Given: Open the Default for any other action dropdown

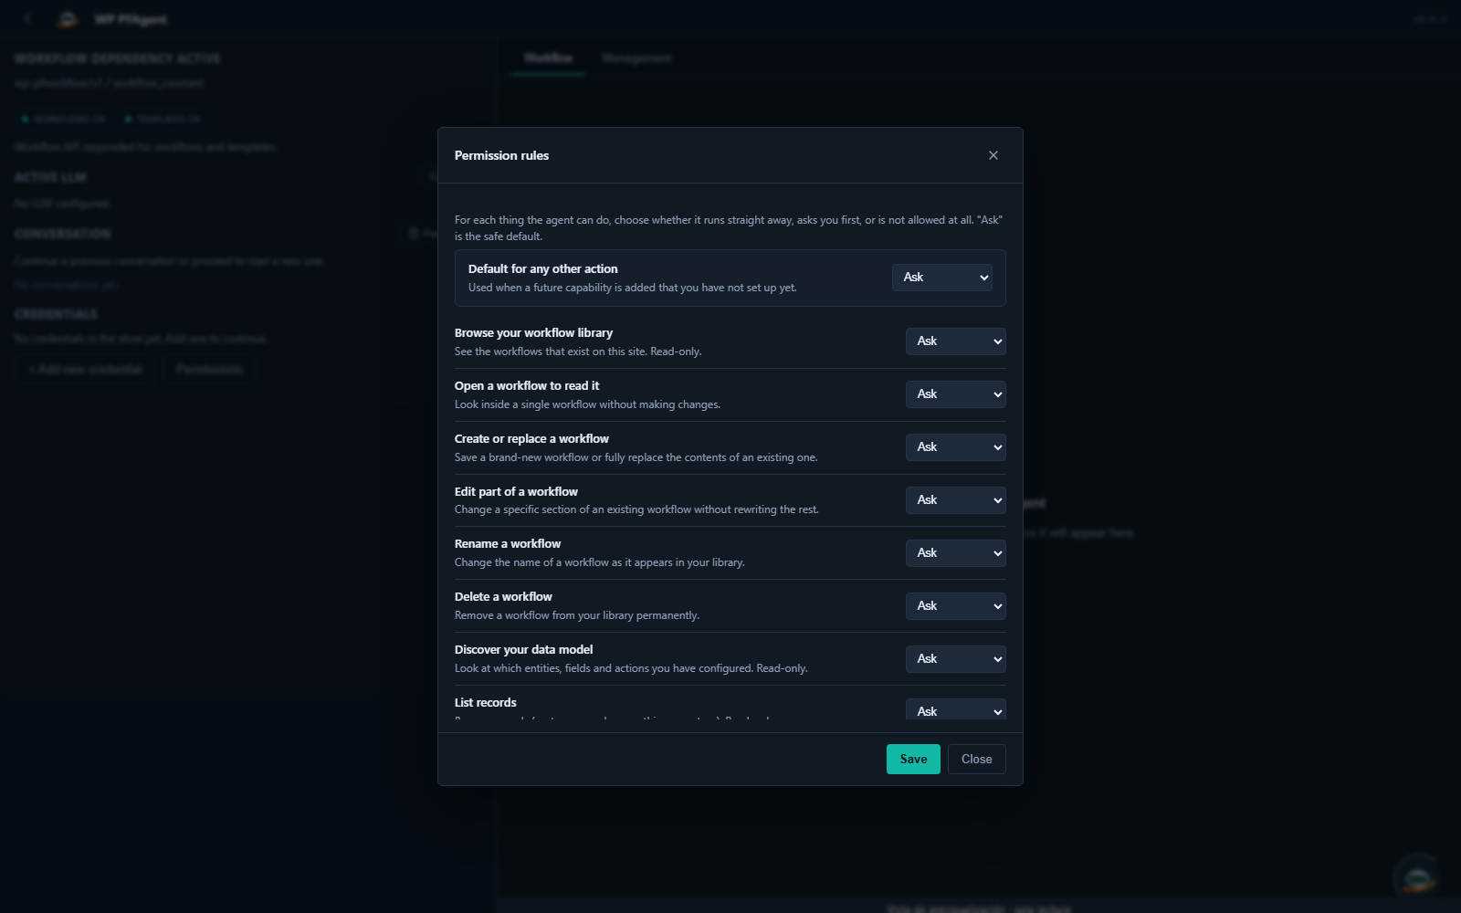Looking at the screenshot, I should pos(942,278).
